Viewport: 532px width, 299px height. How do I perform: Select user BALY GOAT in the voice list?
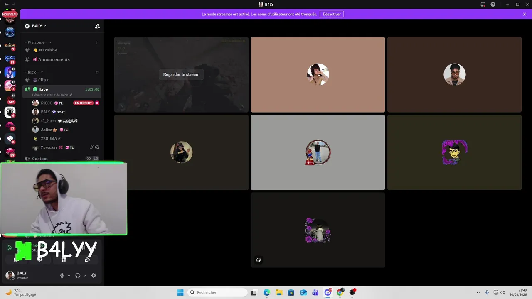tap(65, 112)
